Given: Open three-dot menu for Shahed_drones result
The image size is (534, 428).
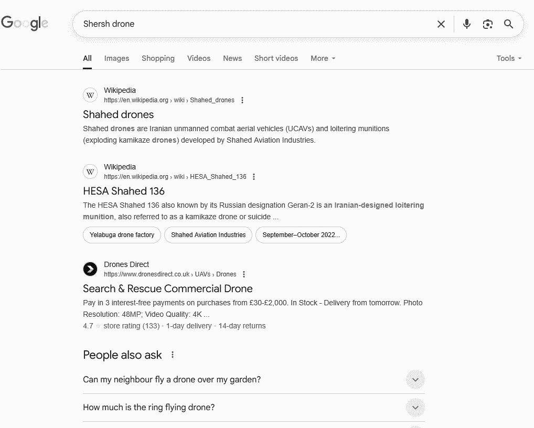Looking at the screenshot, I should [x=242, y=100].
